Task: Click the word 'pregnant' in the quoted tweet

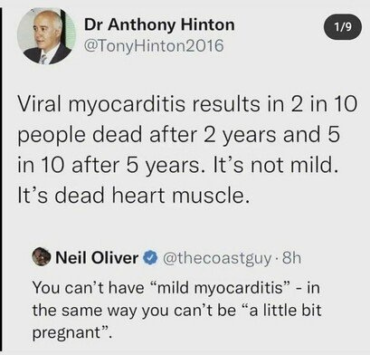Action: [x=66, y=333]
